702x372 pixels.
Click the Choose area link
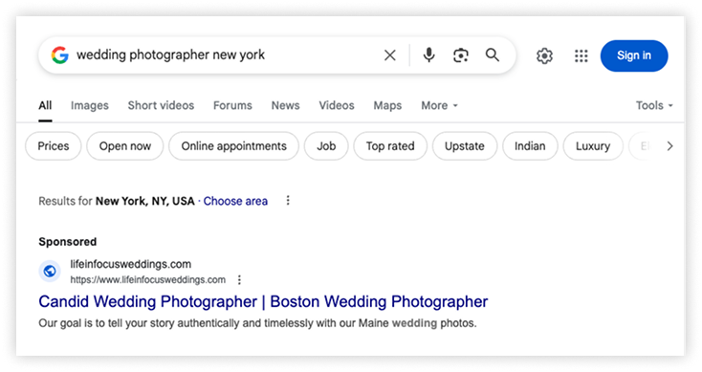pyautogui.click(x=235, y=201)
